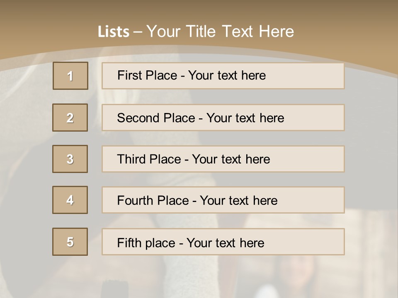Screen dimensions: 398x298
Task: Click the "Fifth place - Your text here" box
Action: click(x=223, y=242)
